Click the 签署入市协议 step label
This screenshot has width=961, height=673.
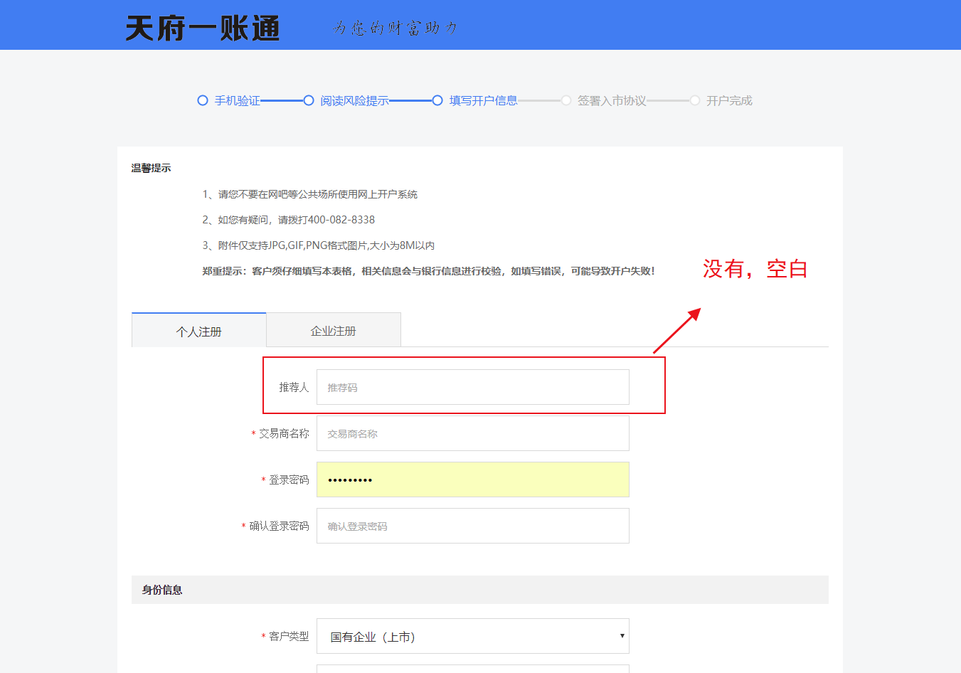point(612,101)
